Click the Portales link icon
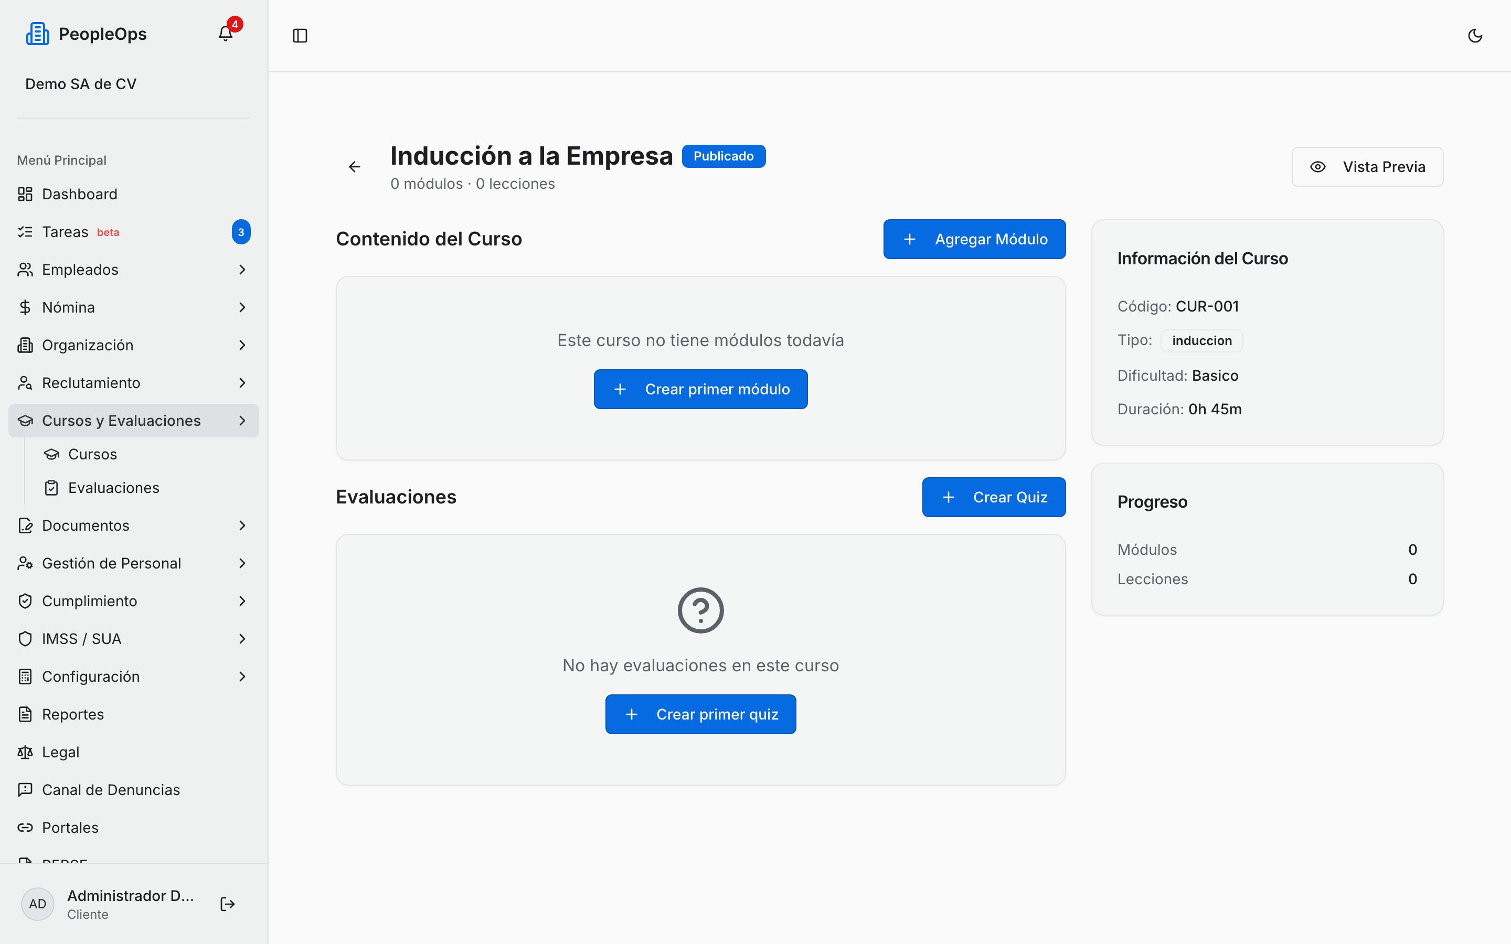 [25, 828]
